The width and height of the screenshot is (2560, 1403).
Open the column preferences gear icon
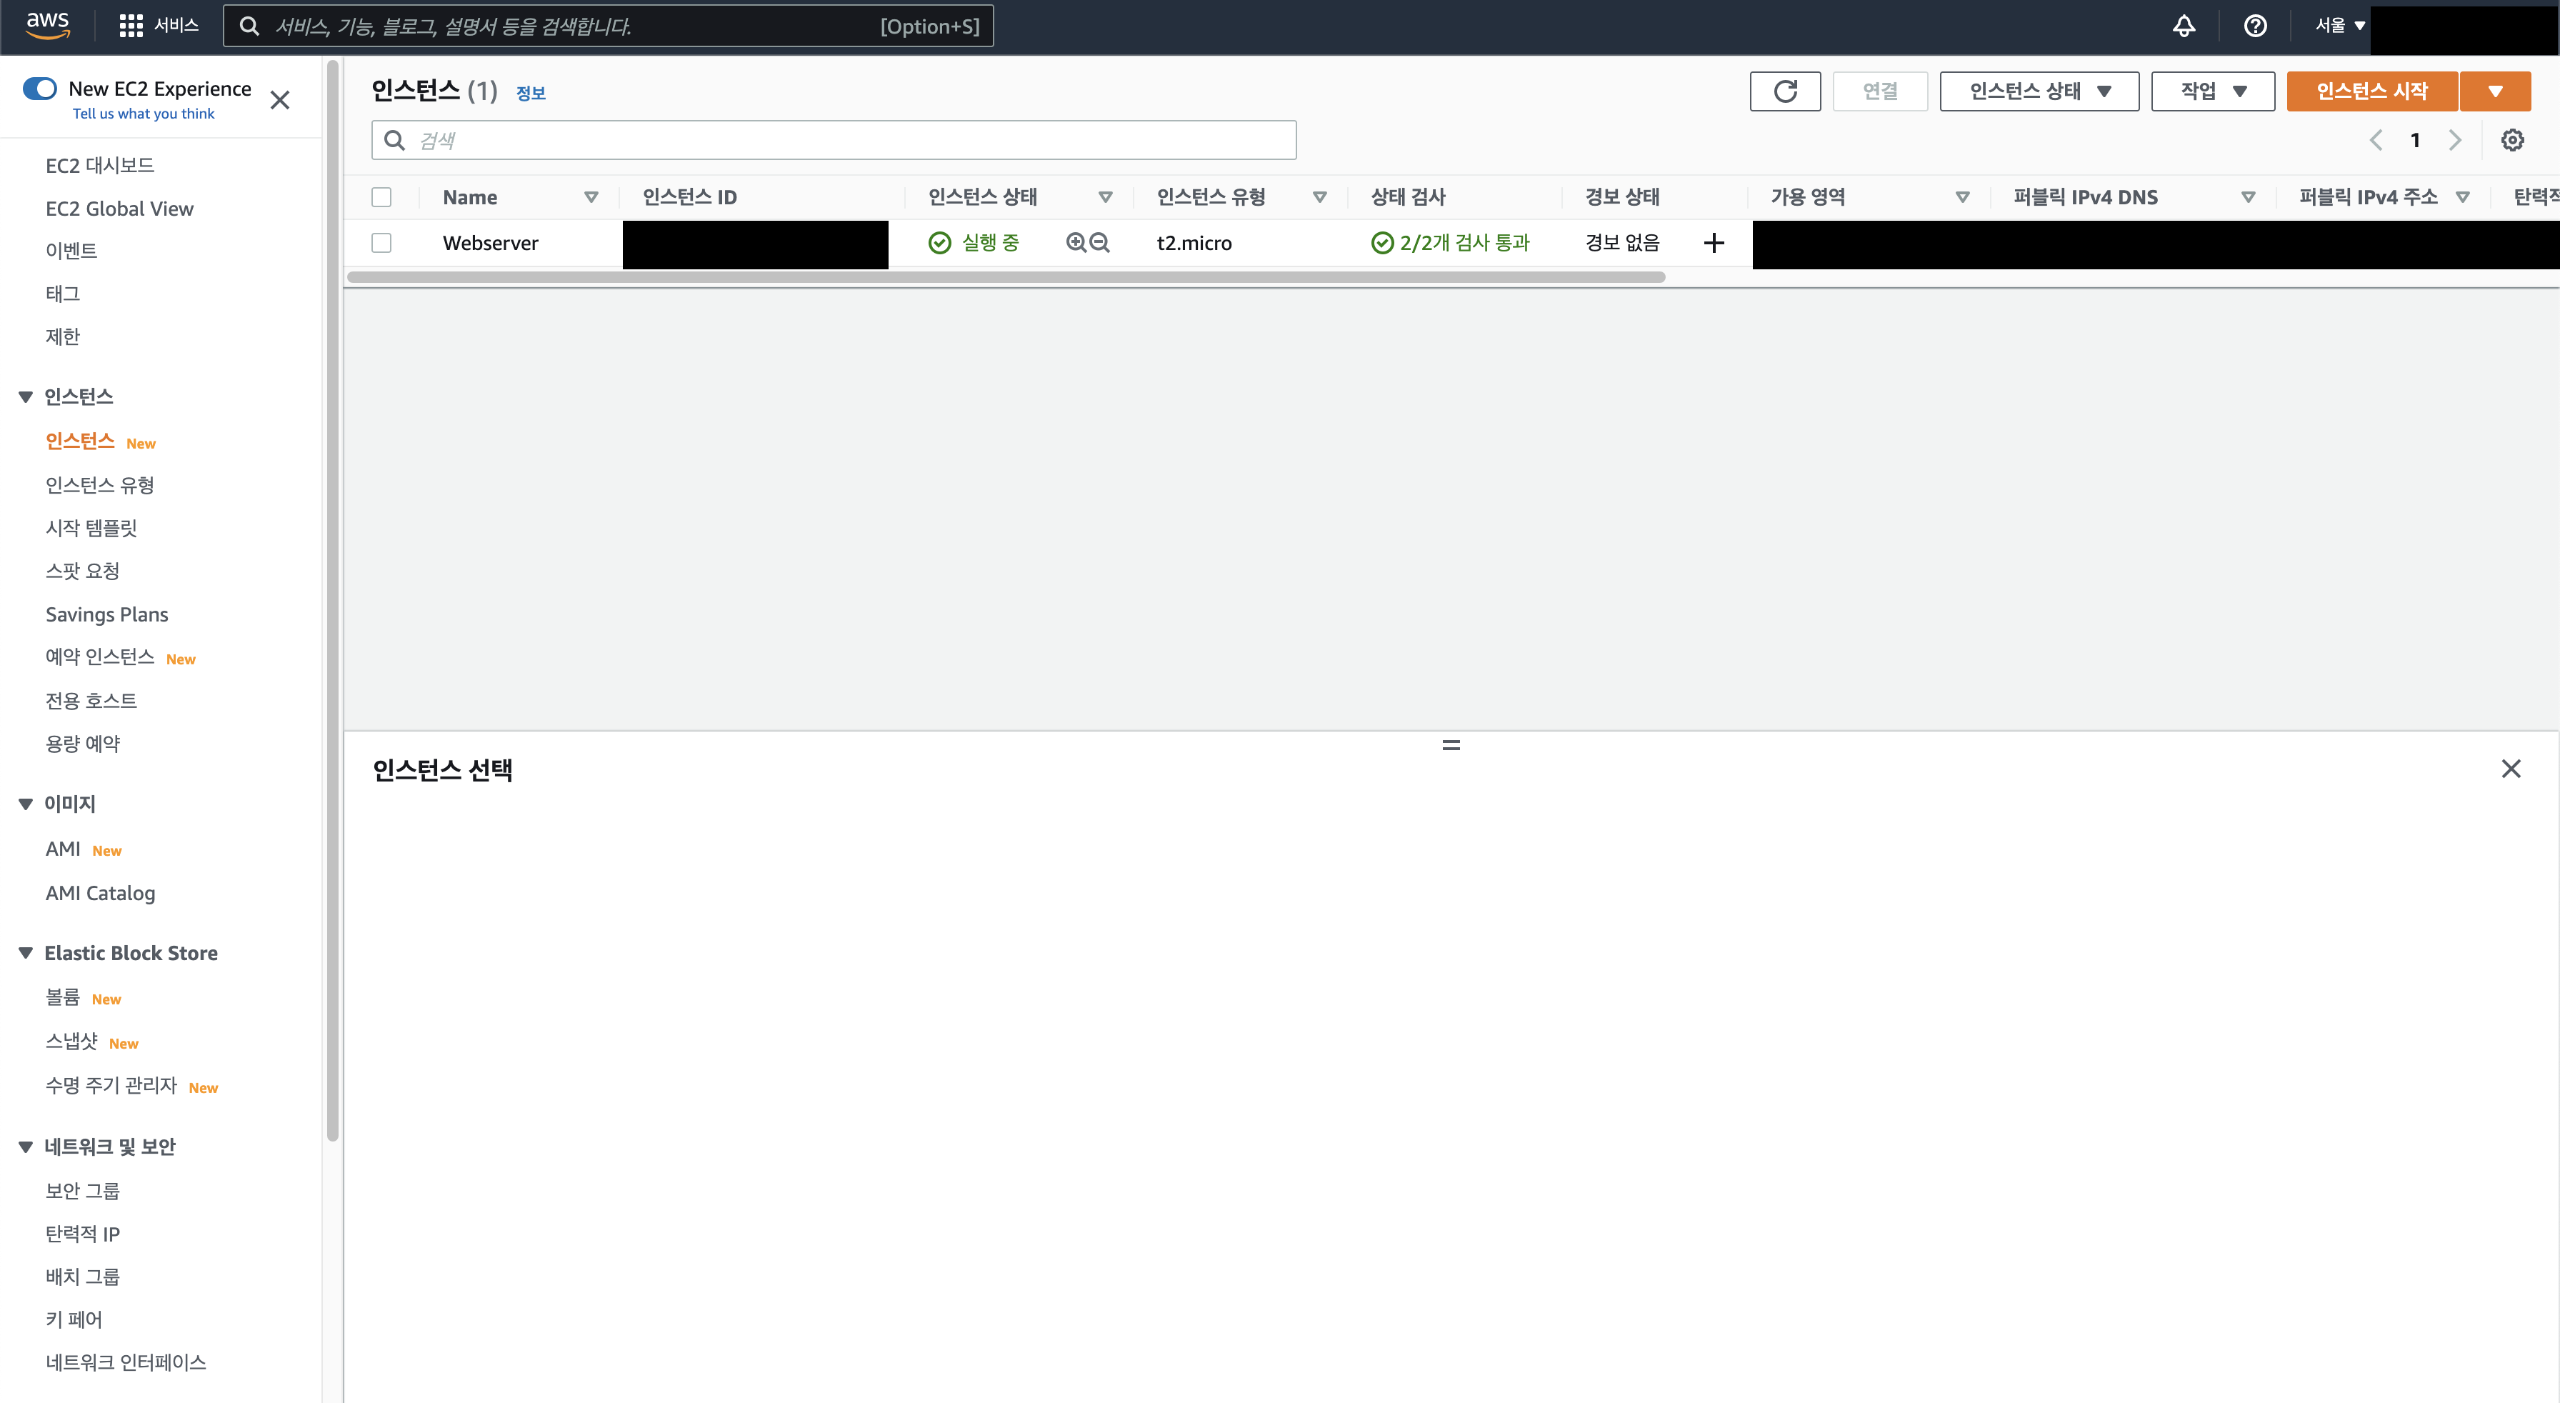[x=2512, y=140]
